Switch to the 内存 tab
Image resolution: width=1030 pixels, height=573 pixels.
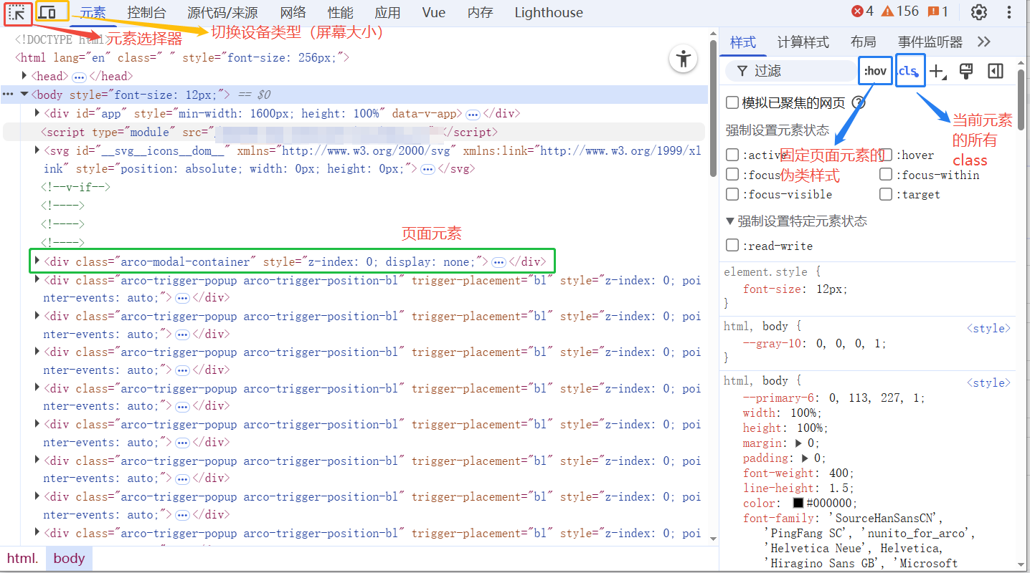480,12
